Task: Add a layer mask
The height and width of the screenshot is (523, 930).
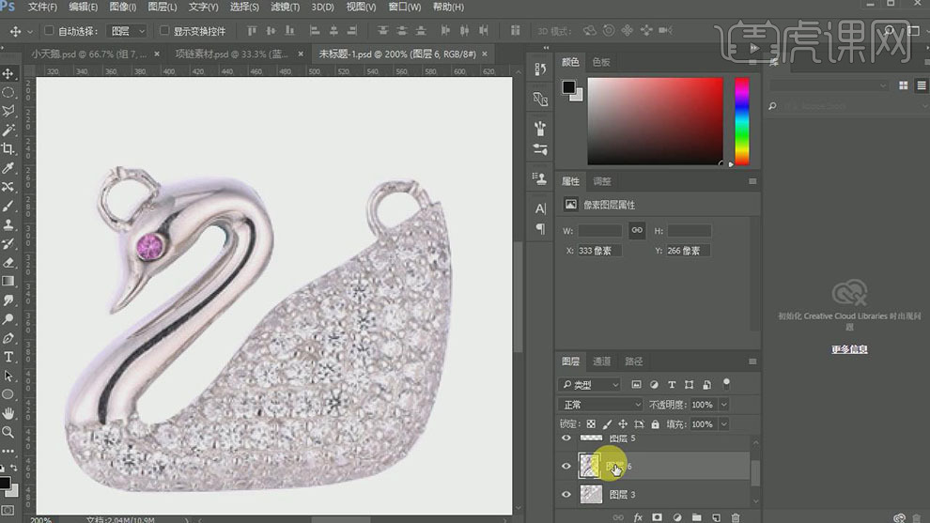Action: click(658, 517)
